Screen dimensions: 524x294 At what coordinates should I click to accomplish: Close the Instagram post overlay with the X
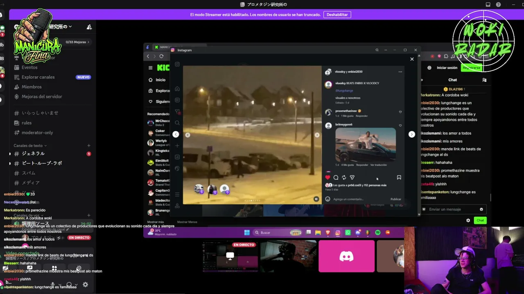click(x=412, y=59)
